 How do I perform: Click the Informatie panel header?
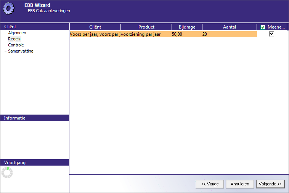click(x=34, y=118)
